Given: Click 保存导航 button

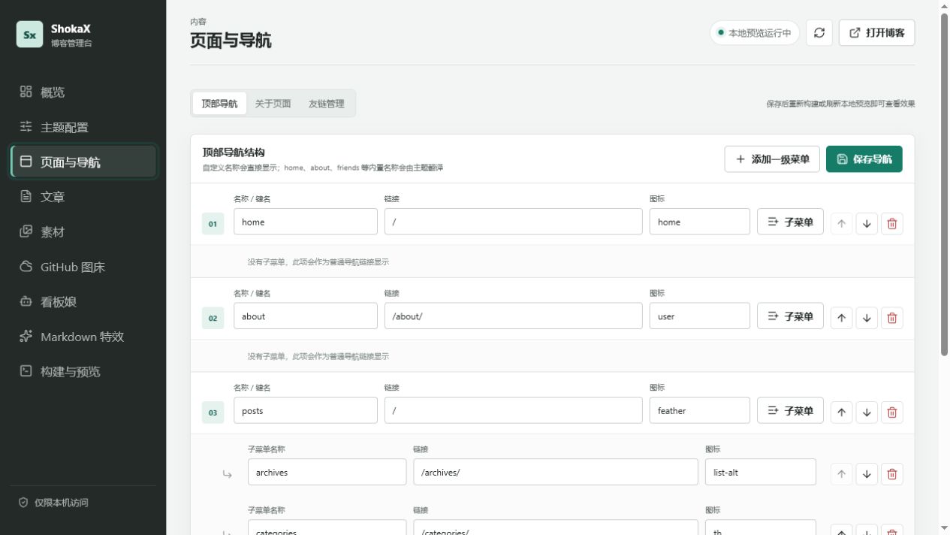Looking at the screenshot, I should click(x=864, y=159).
